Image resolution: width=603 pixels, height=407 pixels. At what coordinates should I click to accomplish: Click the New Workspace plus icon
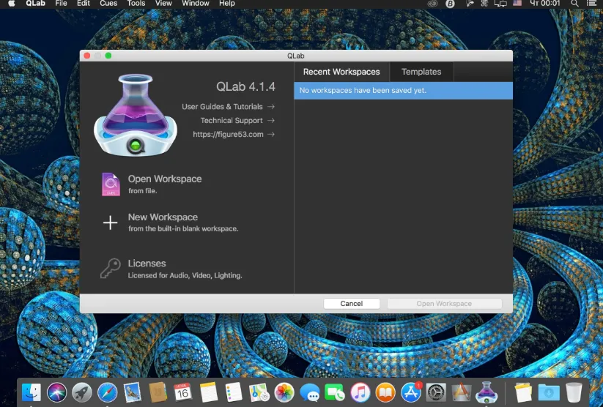coord(111,223)
